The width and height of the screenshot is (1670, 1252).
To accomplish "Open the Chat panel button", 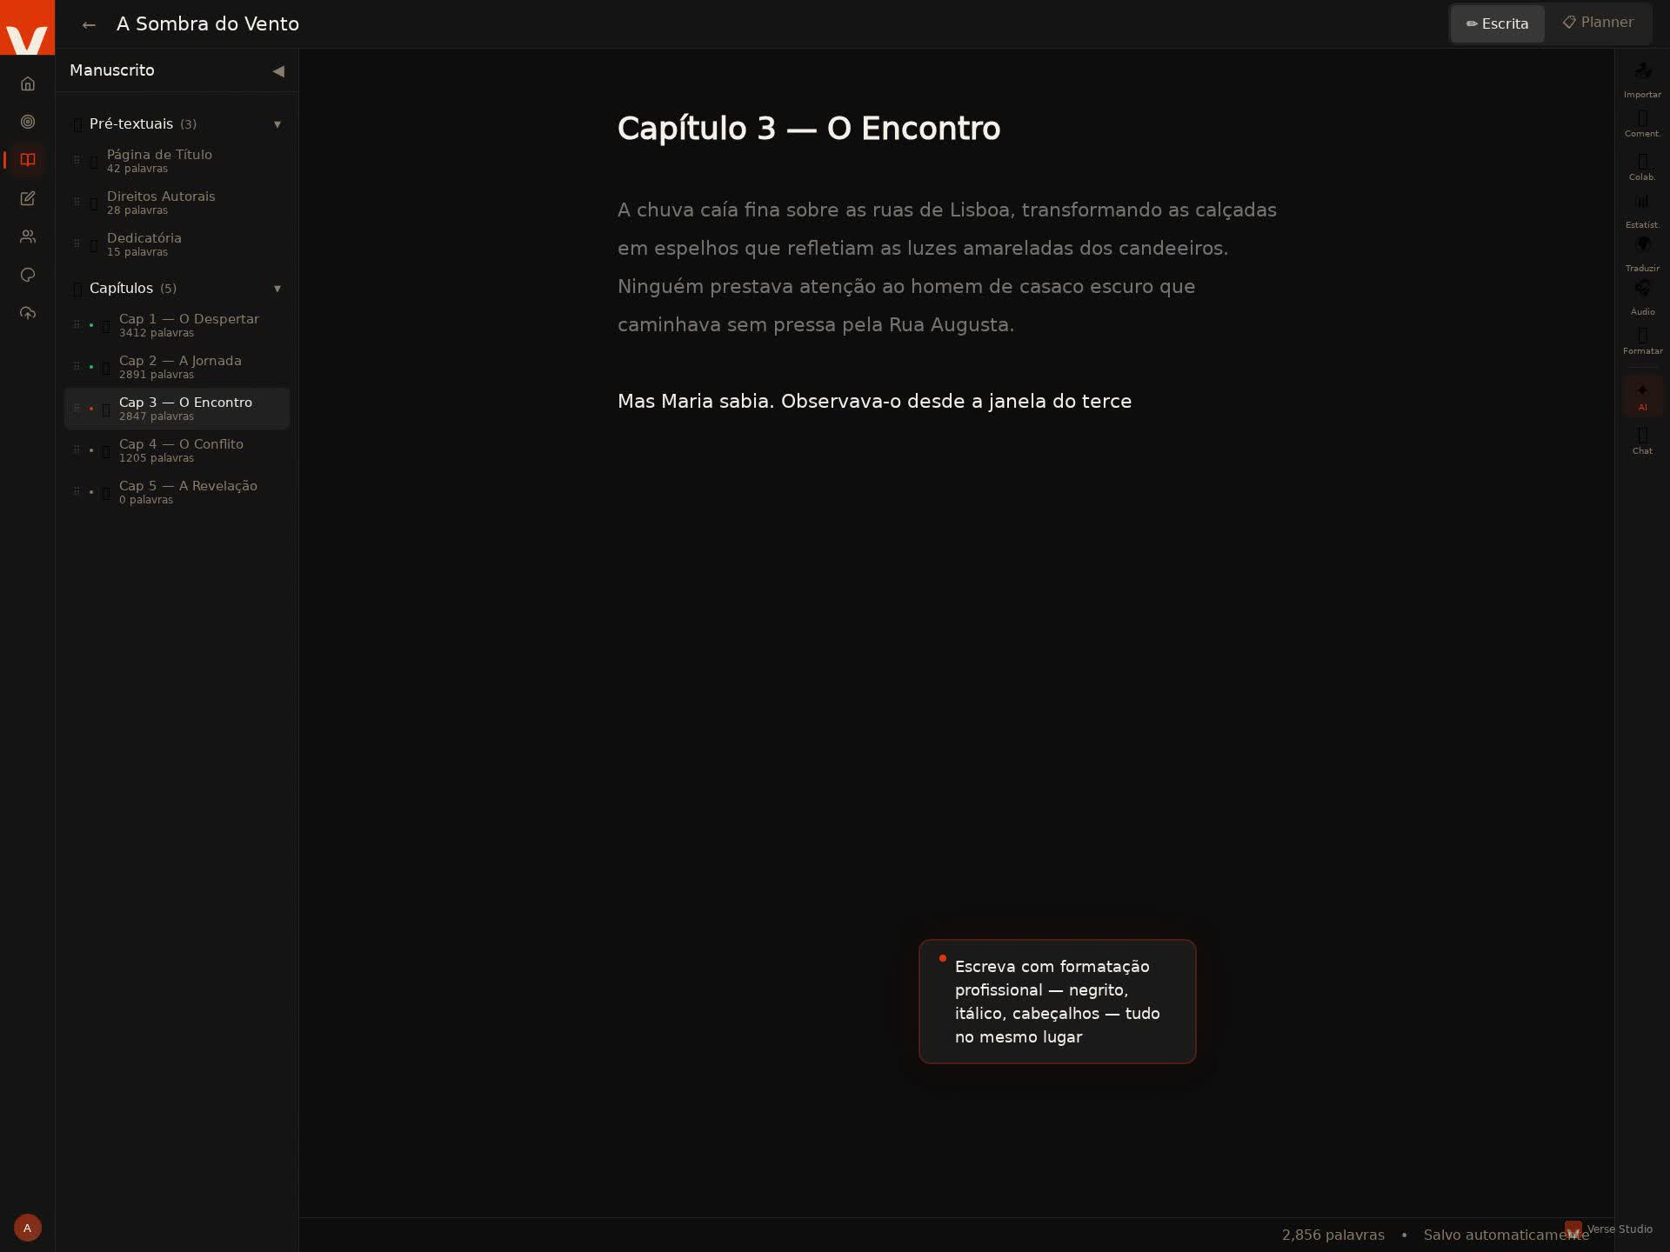I will [x=1642, y=440].
